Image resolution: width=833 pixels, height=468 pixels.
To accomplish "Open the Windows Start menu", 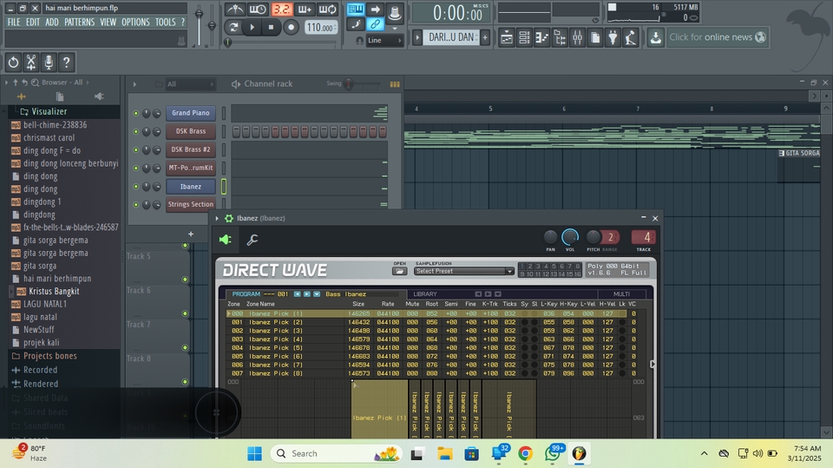I will 254,453.
